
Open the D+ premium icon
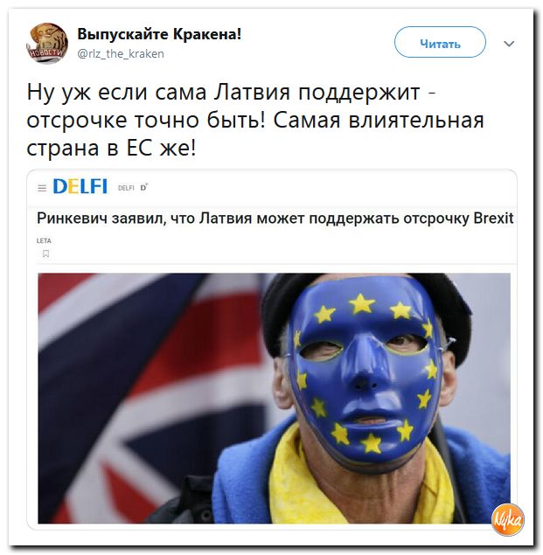click(x=143, y=188)
